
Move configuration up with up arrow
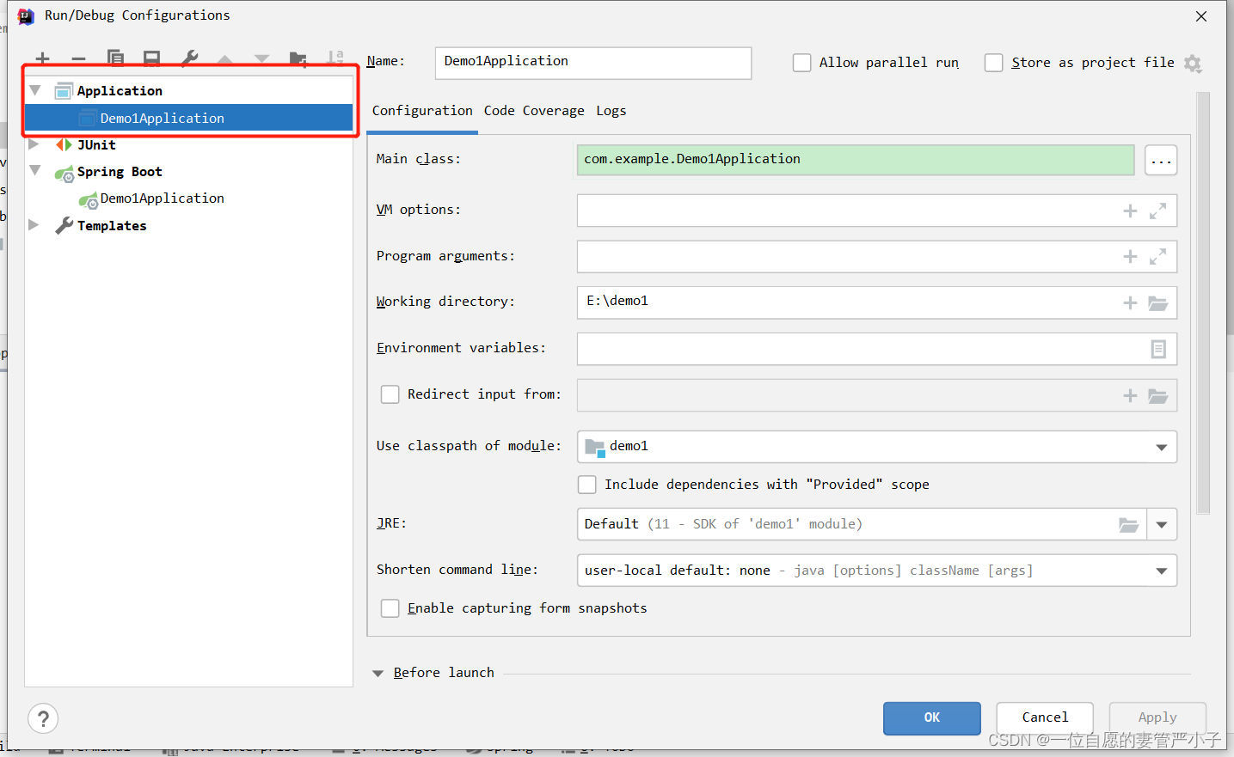click(225, 58)
